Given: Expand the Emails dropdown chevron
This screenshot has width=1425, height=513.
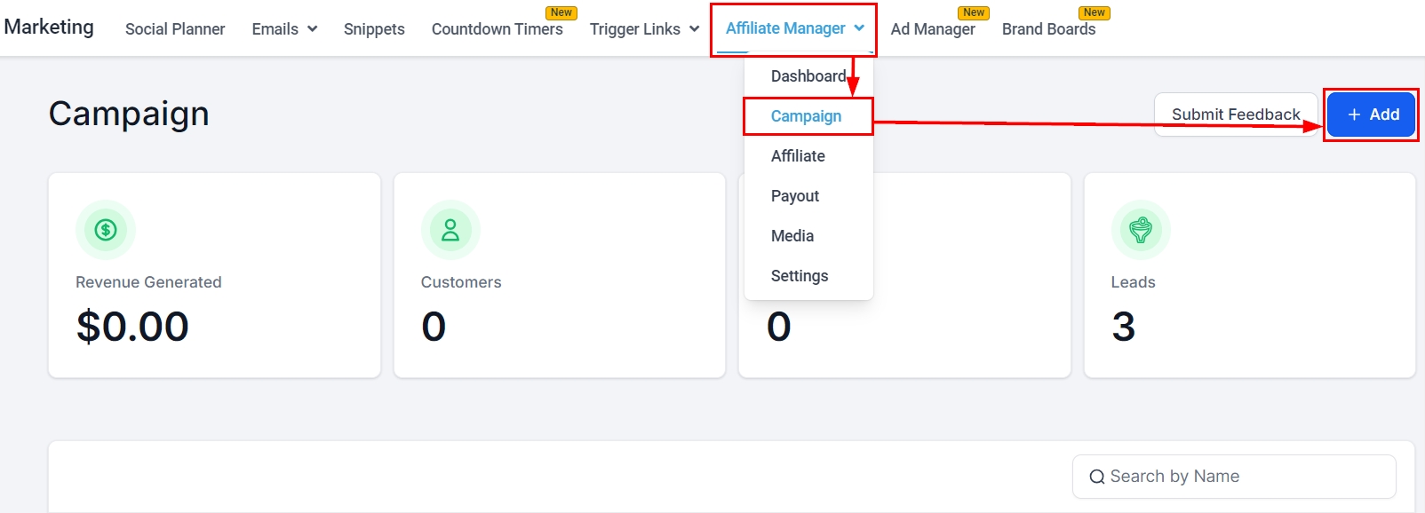Looking at the screenshot, I should pos(312,29).
